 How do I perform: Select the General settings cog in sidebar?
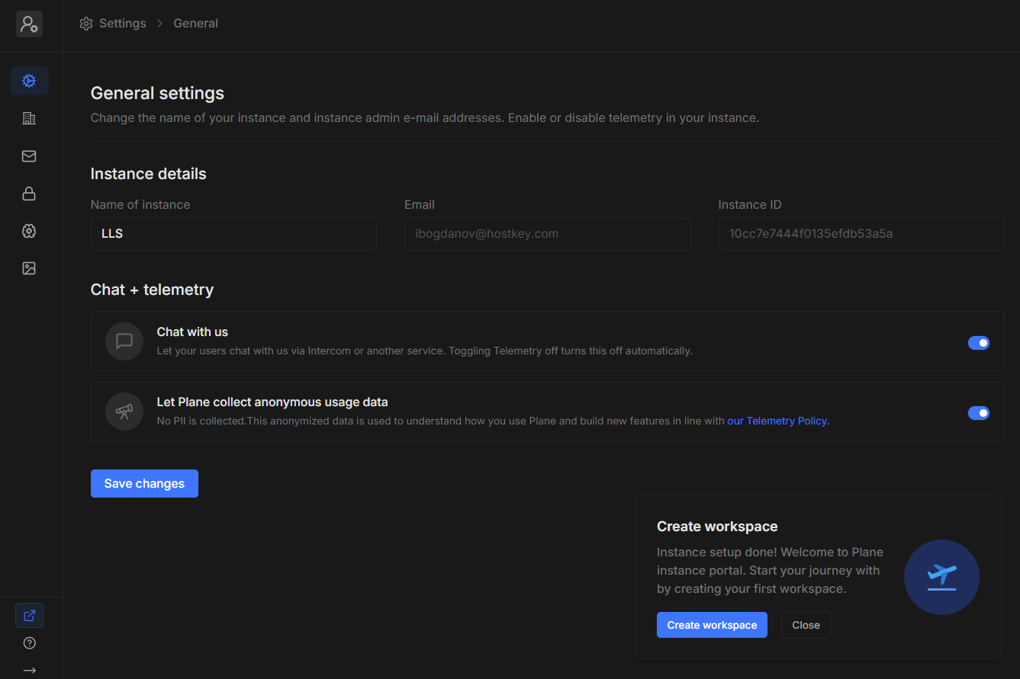pyautogui.click(x=29, y=81)
